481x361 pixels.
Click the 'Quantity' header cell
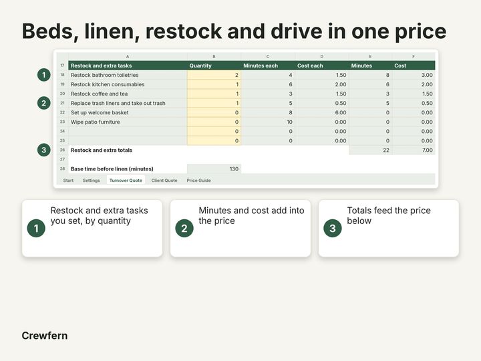tap(214, 66)
